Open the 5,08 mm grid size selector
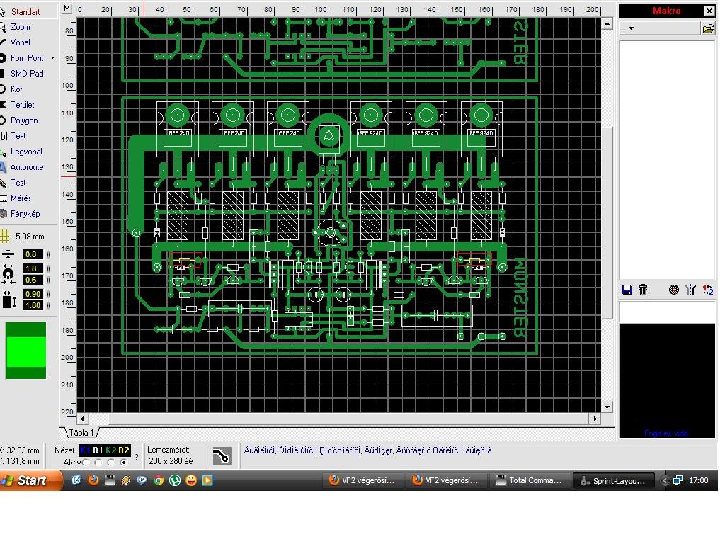 23,237
